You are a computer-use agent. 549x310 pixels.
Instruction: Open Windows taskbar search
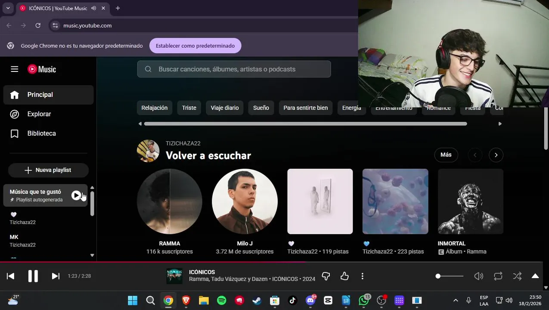[150, 301]
